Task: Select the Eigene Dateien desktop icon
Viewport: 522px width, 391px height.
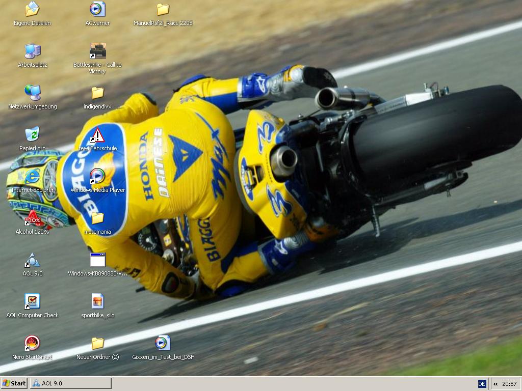Action: 32,9
